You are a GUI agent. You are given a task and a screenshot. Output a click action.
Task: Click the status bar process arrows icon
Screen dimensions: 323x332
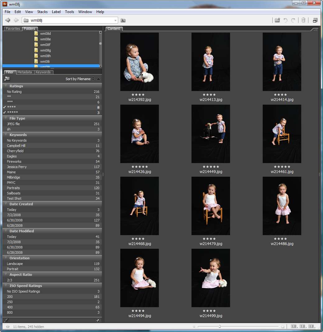pyautogui.click(x=8, y=327)
